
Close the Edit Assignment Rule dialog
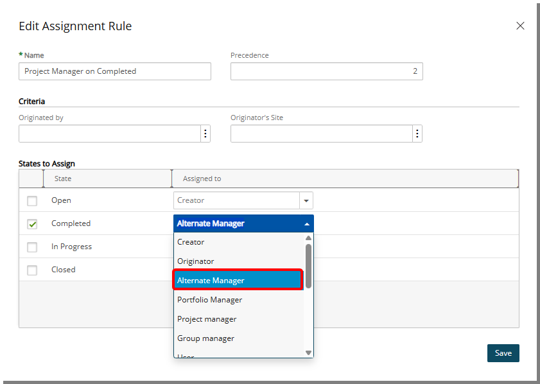(x=520, y=26)
